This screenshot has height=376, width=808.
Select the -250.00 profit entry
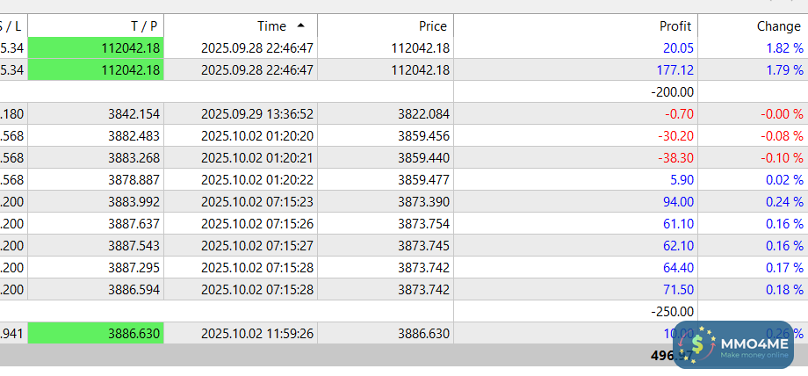[x=672, y=312]
